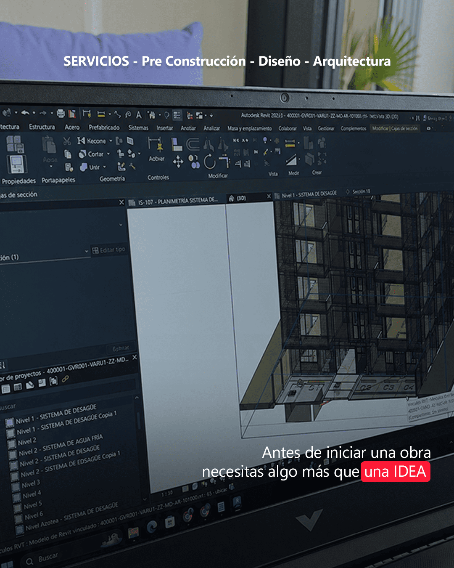Select the Unir join geometry tool
Viewport: 454px width, 568px height.
(x=90, y=167)
